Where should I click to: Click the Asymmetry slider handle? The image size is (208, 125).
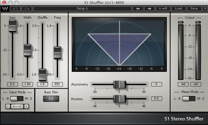pos(119,84)
